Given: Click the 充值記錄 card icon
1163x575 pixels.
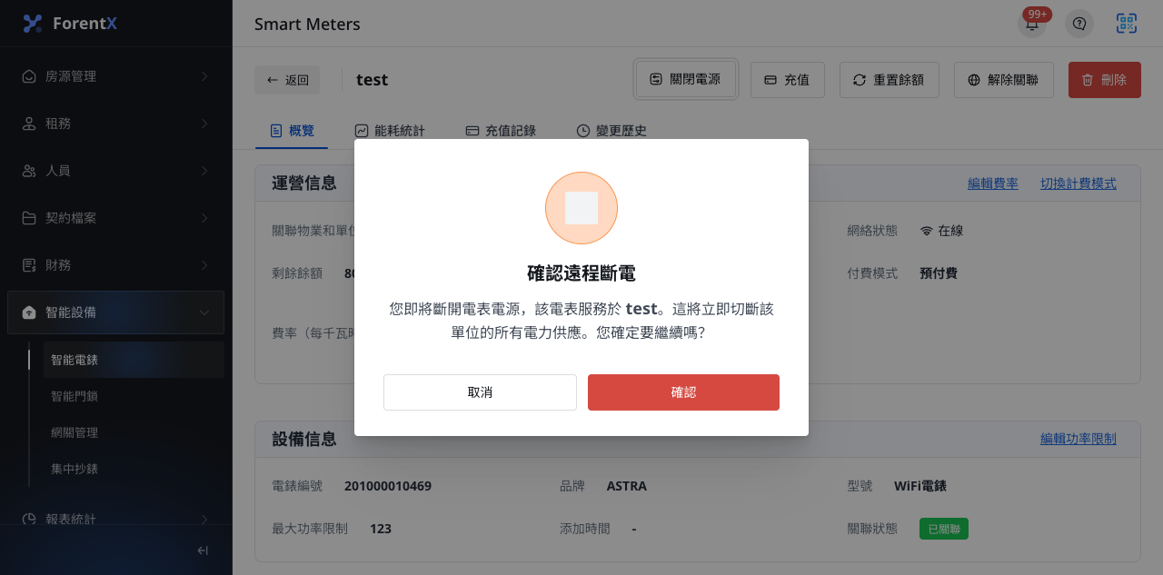Looking at the screenshot, I should [x=472, y=131].
